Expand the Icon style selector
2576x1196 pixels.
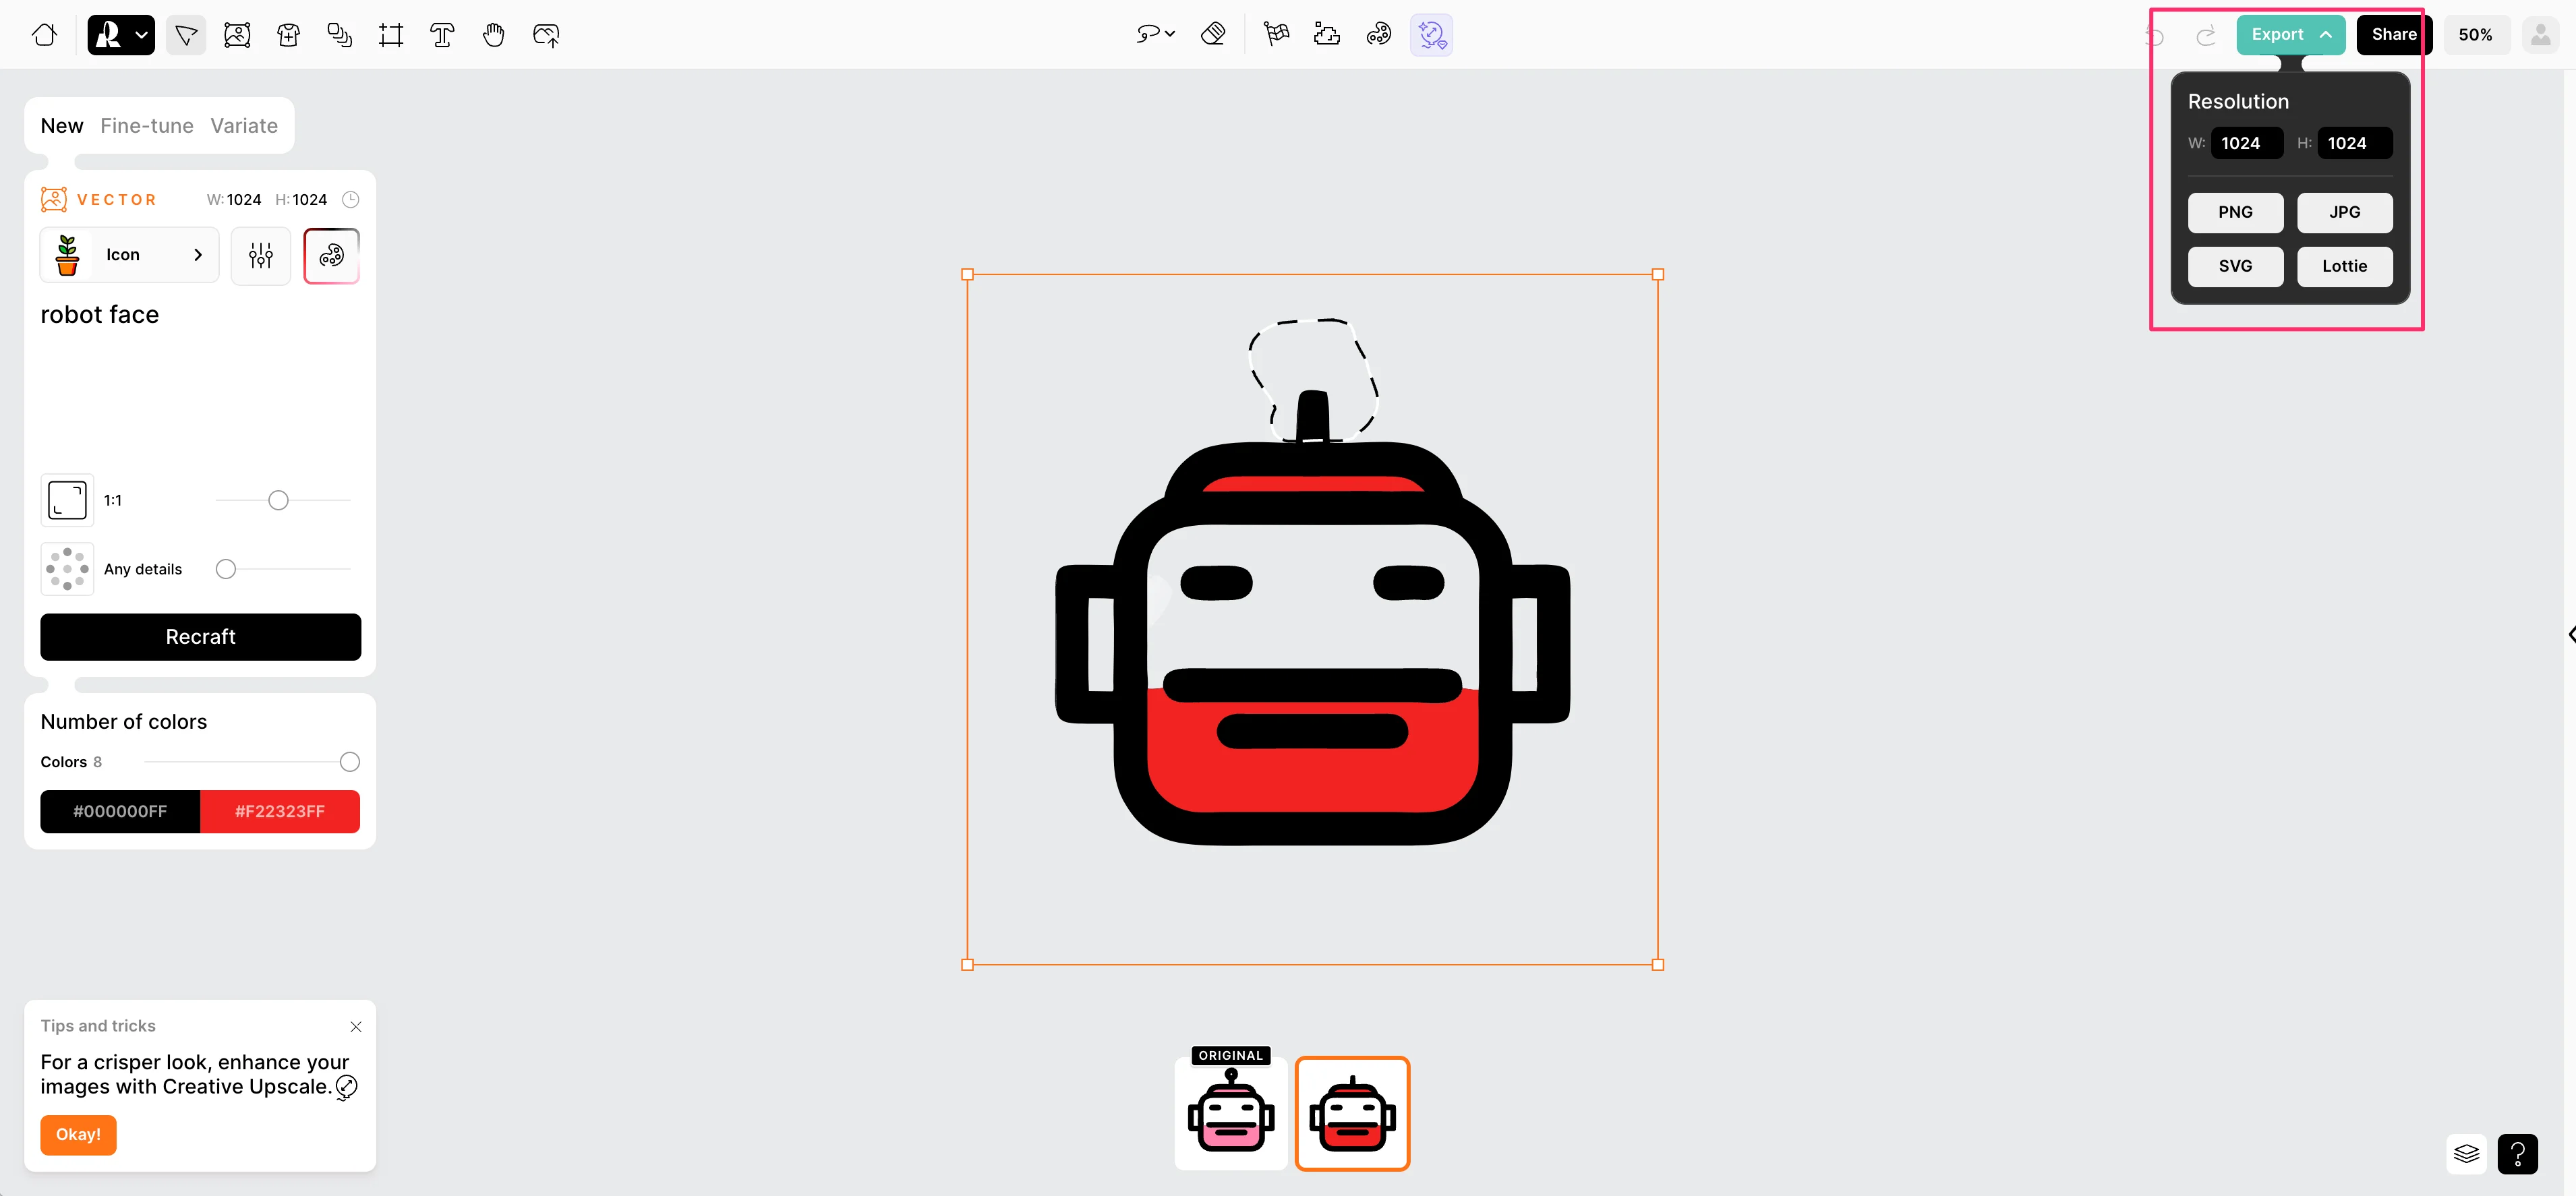pyautogui.click(x=129, y=255)
